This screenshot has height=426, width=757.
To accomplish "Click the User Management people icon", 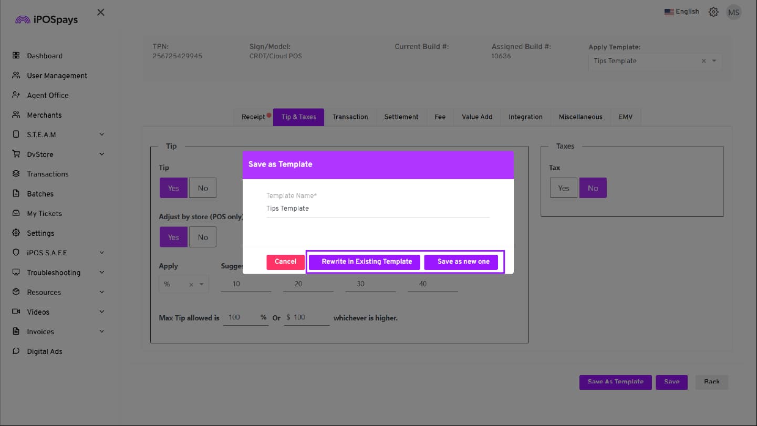I will point(16,76).
